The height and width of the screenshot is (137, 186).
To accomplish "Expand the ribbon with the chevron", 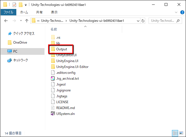I will 176,12.
